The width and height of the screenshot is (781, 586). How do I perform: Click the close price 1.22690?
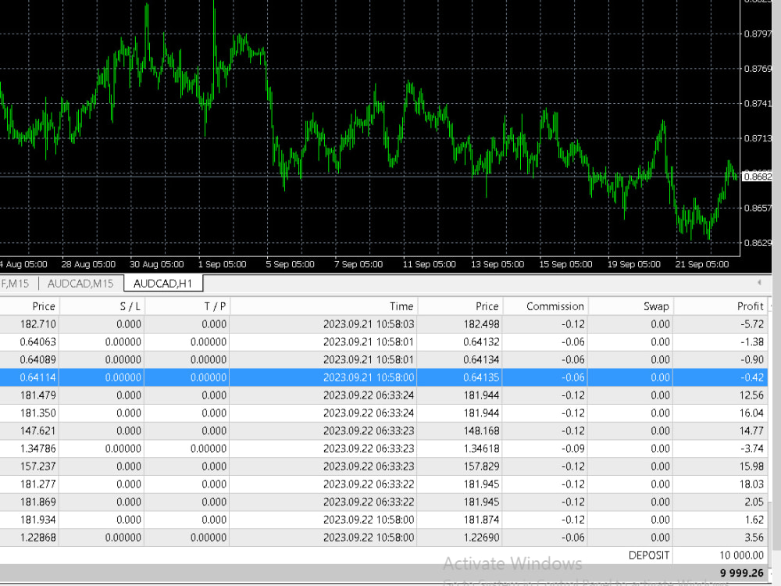(x=481, y=538)
